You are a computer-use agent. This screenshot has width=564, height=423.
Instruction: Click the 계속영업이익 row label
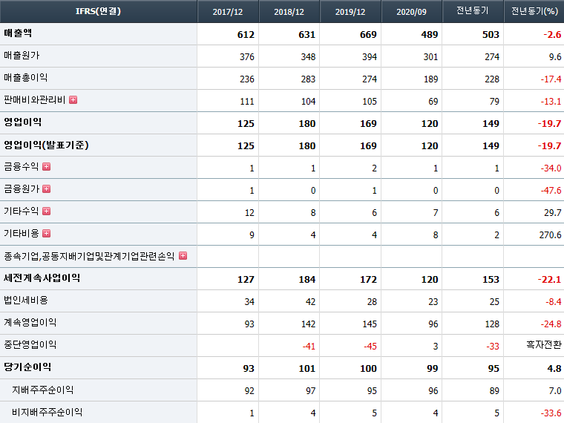coord(30,322)
